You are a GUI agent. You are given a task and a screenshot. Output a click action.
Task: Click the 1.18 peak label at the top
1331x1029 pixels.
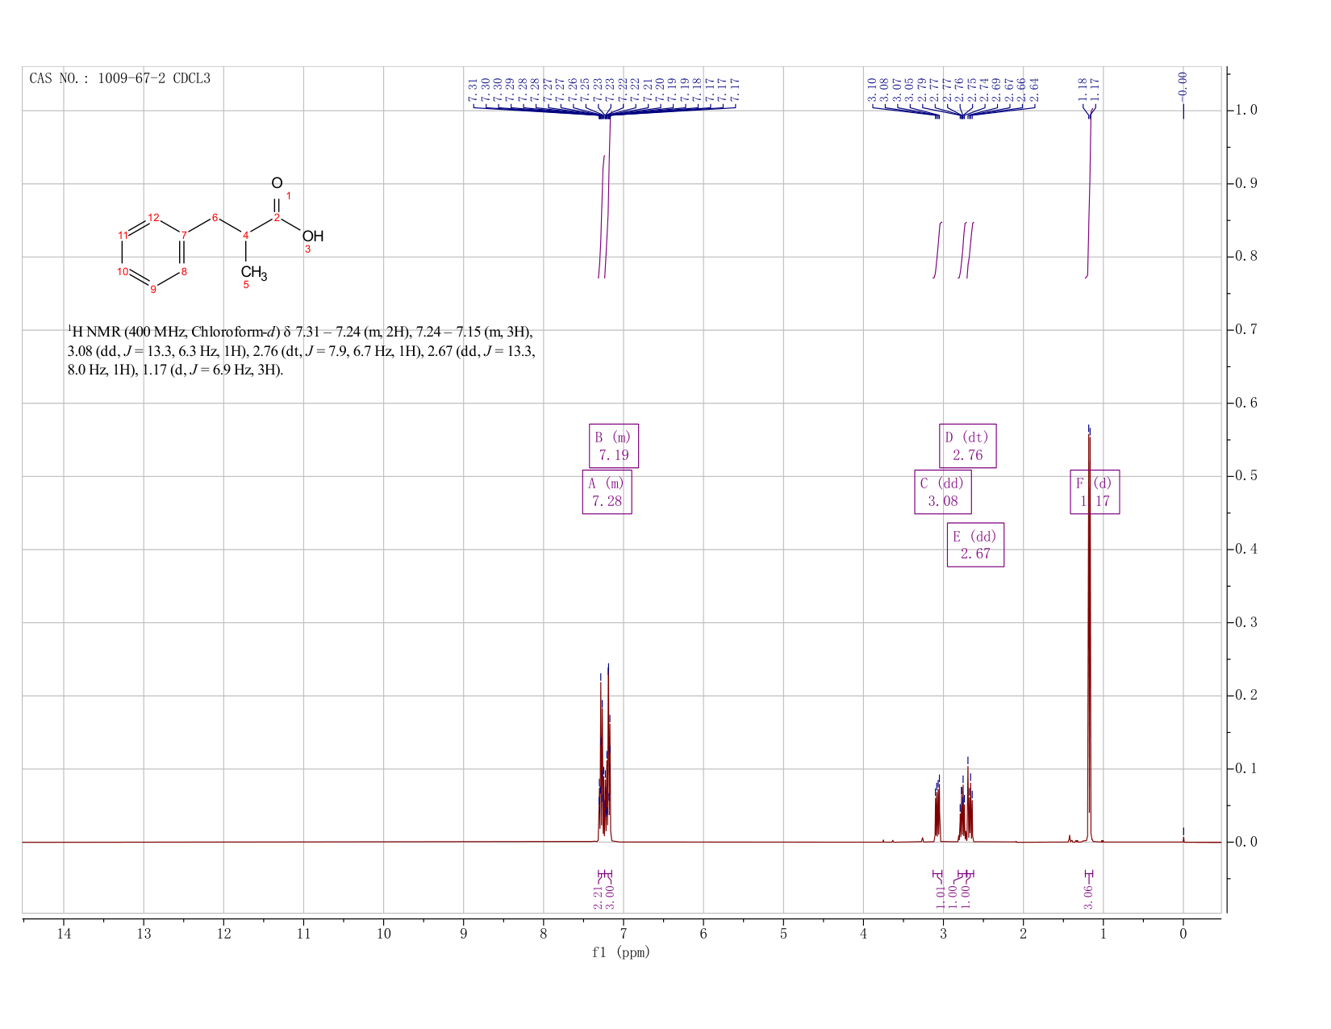[1082, 89]
